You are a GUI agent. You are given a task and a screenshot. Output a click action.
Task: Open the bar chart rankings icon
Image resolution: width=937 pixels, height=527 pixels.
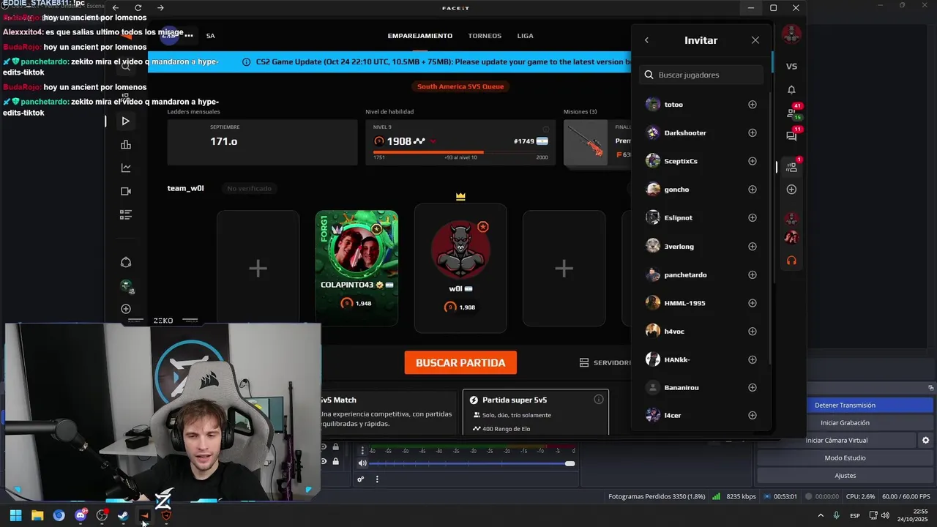[x=126, y=144]
